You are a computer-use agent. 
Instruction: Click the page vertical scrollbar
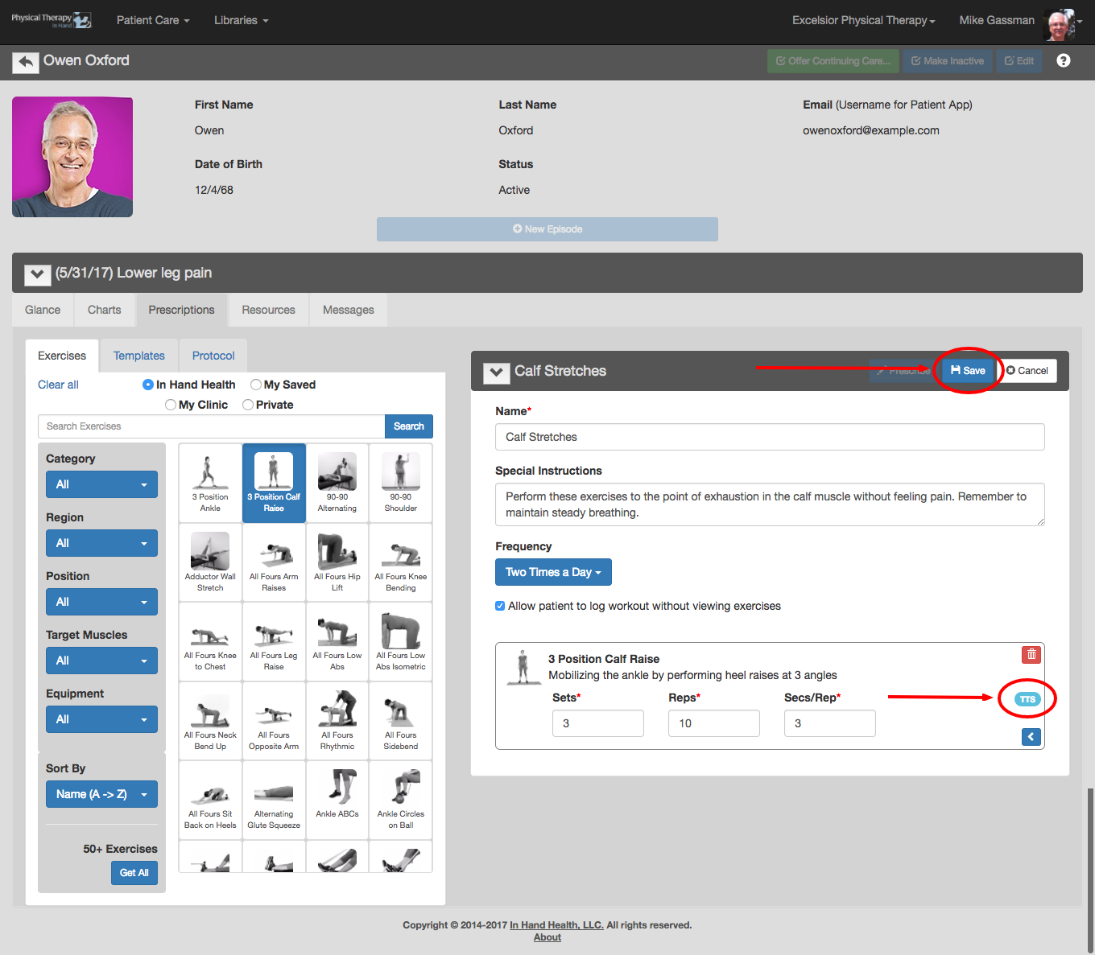1090,869
